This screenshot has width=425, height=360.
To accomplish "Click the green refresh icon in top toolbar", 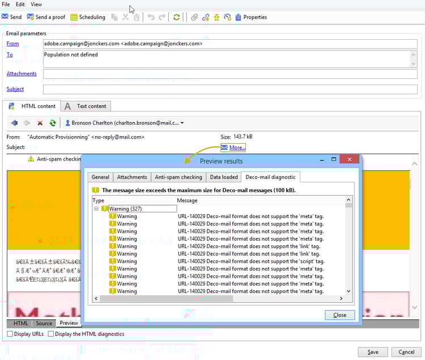I will (x=177, y=17).
